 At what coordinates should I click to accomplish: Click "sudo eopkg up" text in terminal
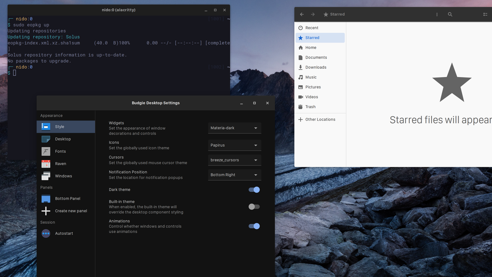pyautogui.click(x=31, y=25)
